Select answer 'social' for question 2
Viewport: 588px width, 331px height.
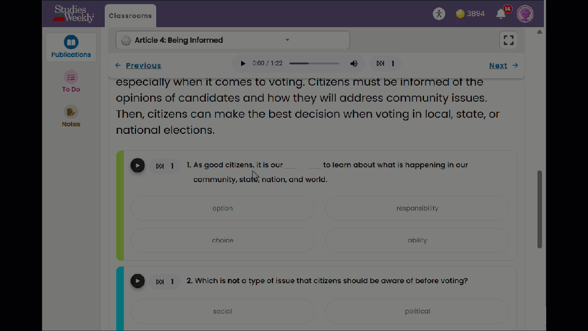pyautogui.click(x=223, y=311)
